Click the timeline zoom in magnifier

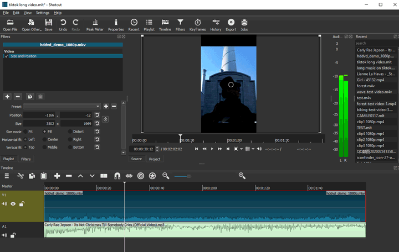tap(242, 176)
